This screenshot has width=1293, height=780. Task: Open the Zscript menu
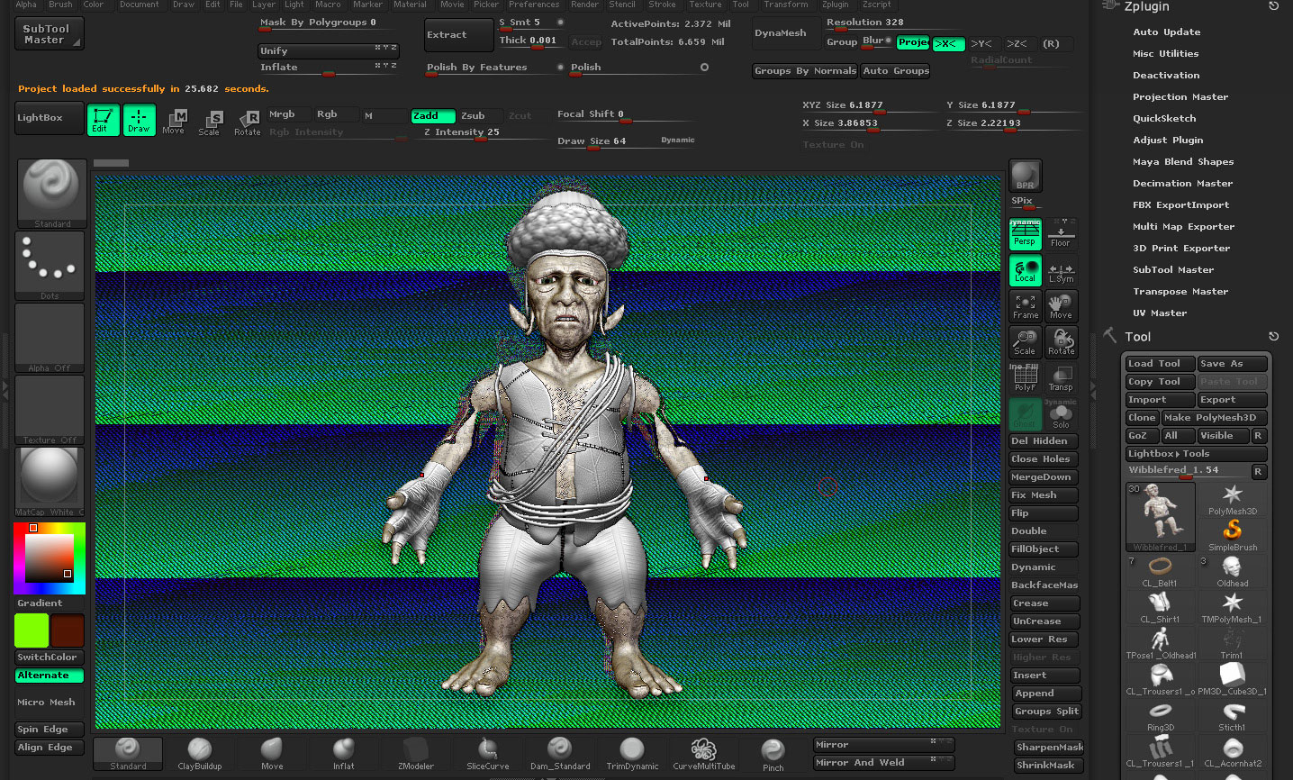tap(876, 5)
